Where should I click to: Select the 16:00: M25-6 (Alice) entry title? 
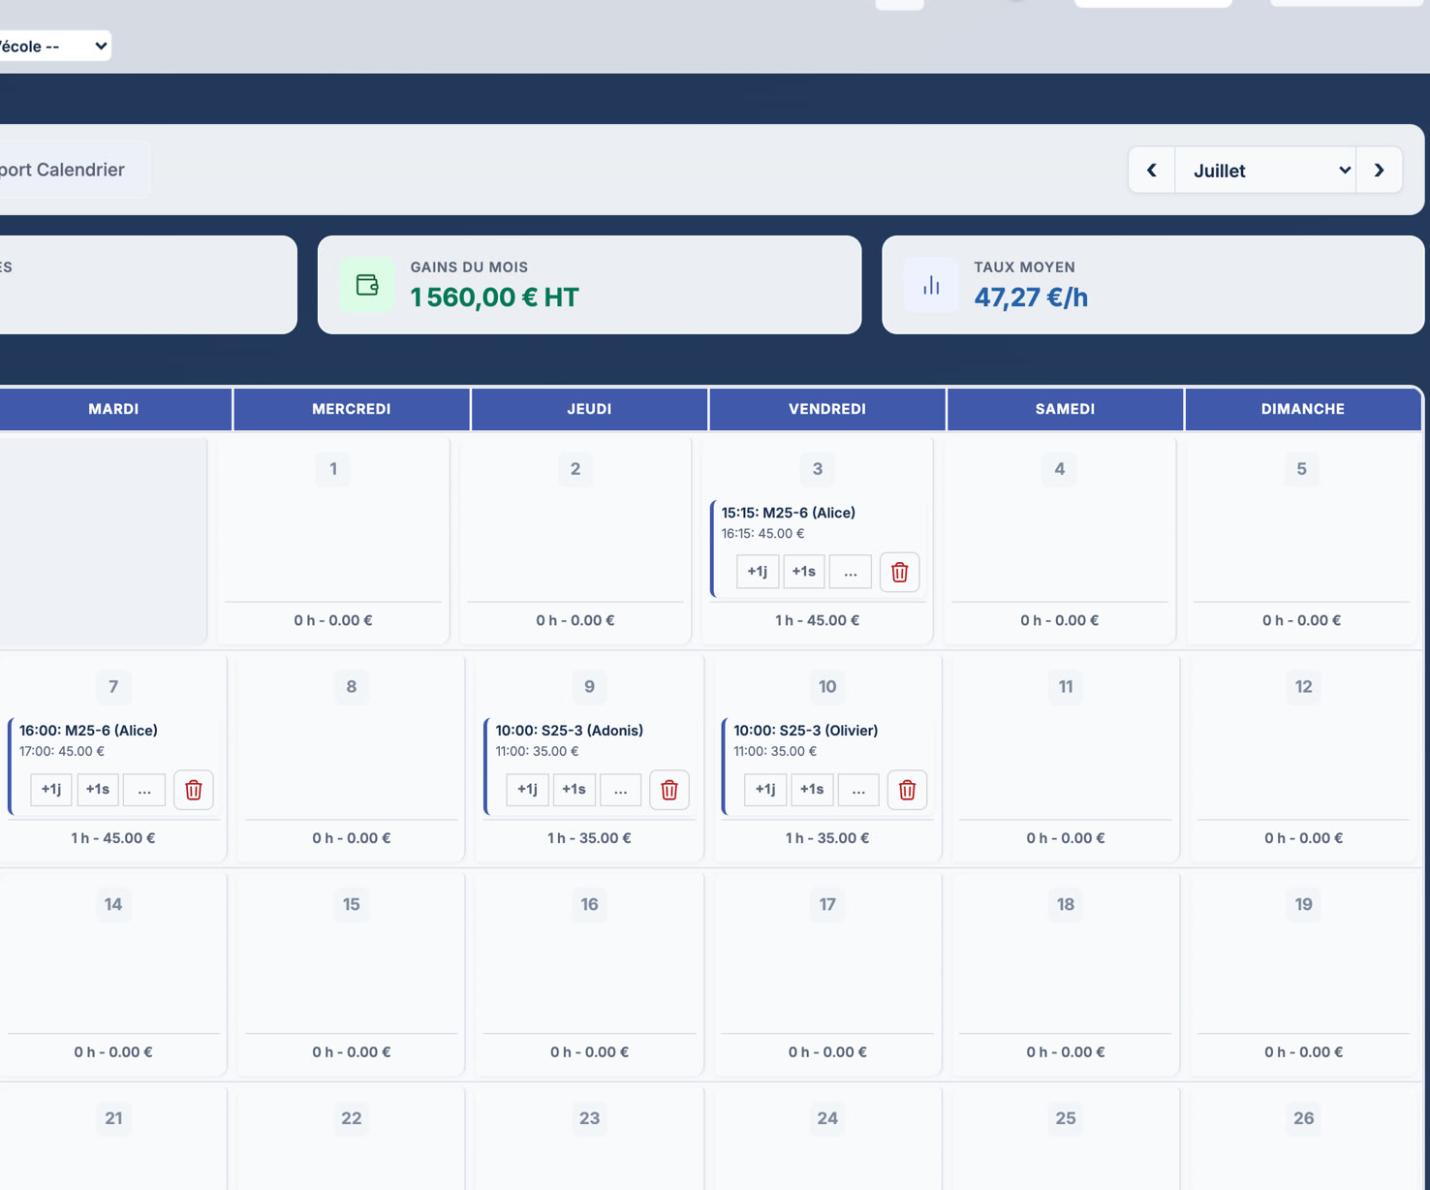tap(88, 731)
